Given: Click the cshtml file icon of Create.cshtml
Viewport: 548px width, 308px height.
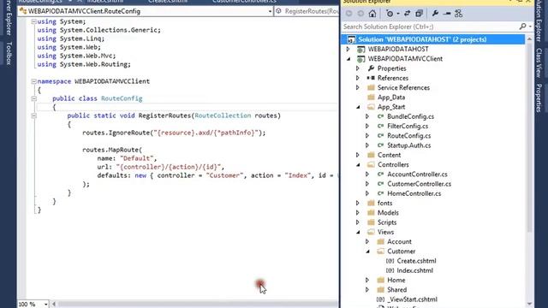Looking at the screenshot, I should 390,261.
